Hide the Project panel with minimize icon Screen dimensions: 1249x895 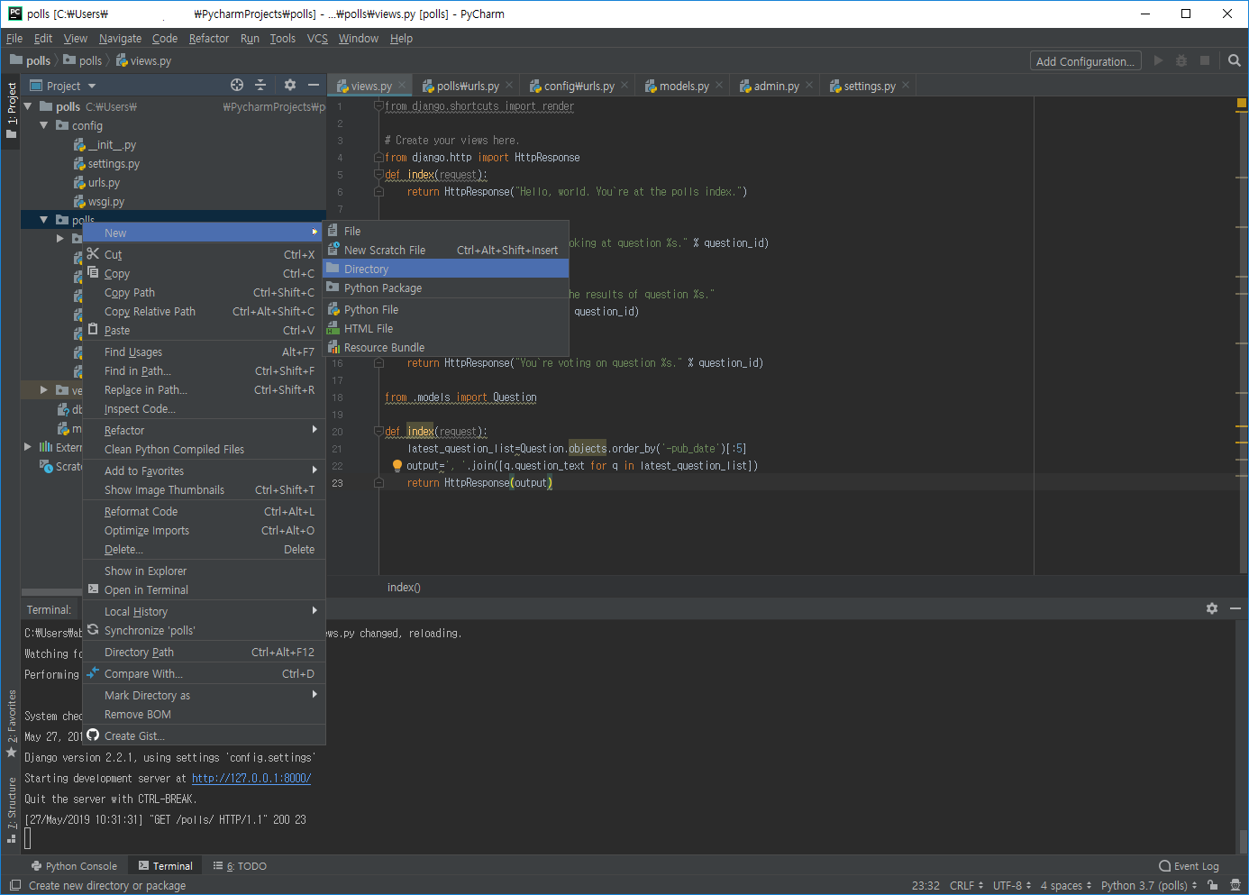coord(314,85)
